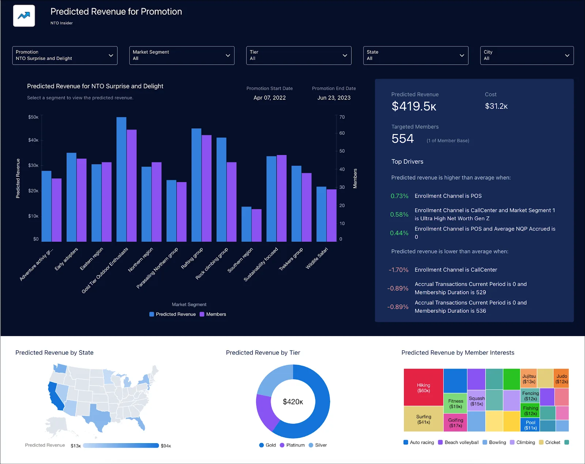
Task: Click the 554 Targeted Members value
Action: (403, 139)
